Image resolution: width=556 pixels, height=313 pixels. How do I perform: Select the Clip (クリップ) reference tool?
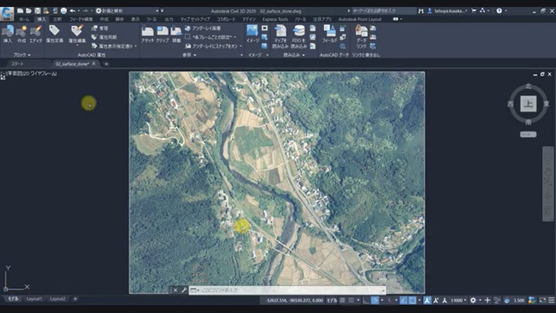pyautogui.click(x=162, y=33)
